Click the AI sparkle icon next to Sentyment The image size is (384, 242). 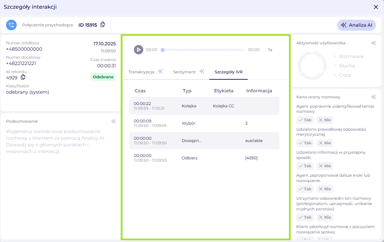click(202, 71)
